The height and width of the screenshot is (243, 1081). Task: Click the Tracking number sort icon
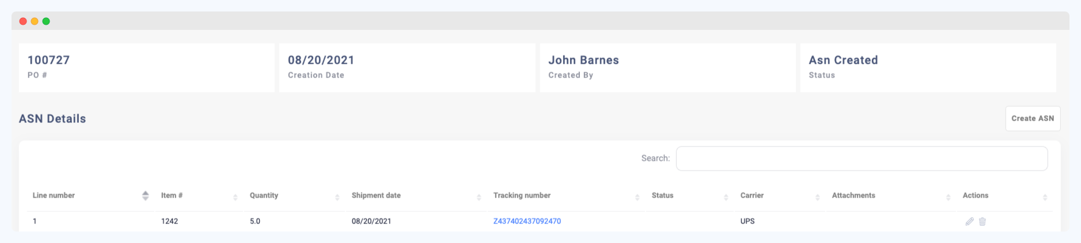click(637, 197)
